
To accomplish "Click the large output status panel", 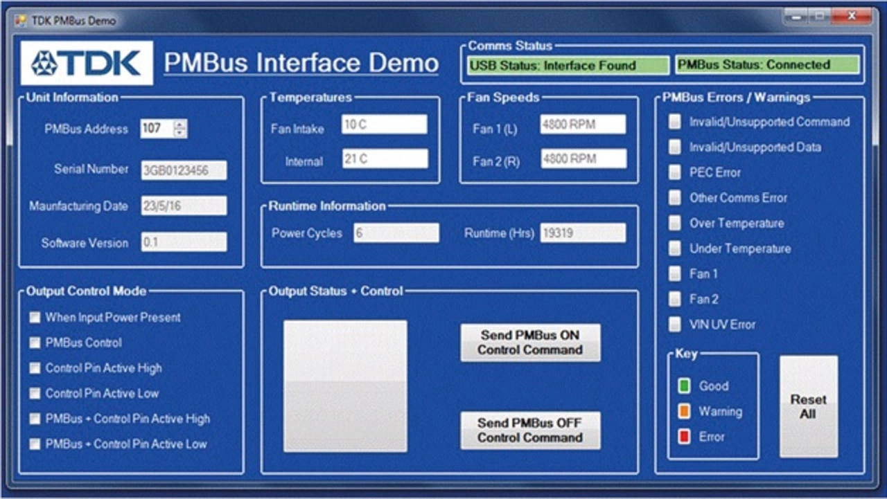I will pyautogui.click(x=345, y=386).
